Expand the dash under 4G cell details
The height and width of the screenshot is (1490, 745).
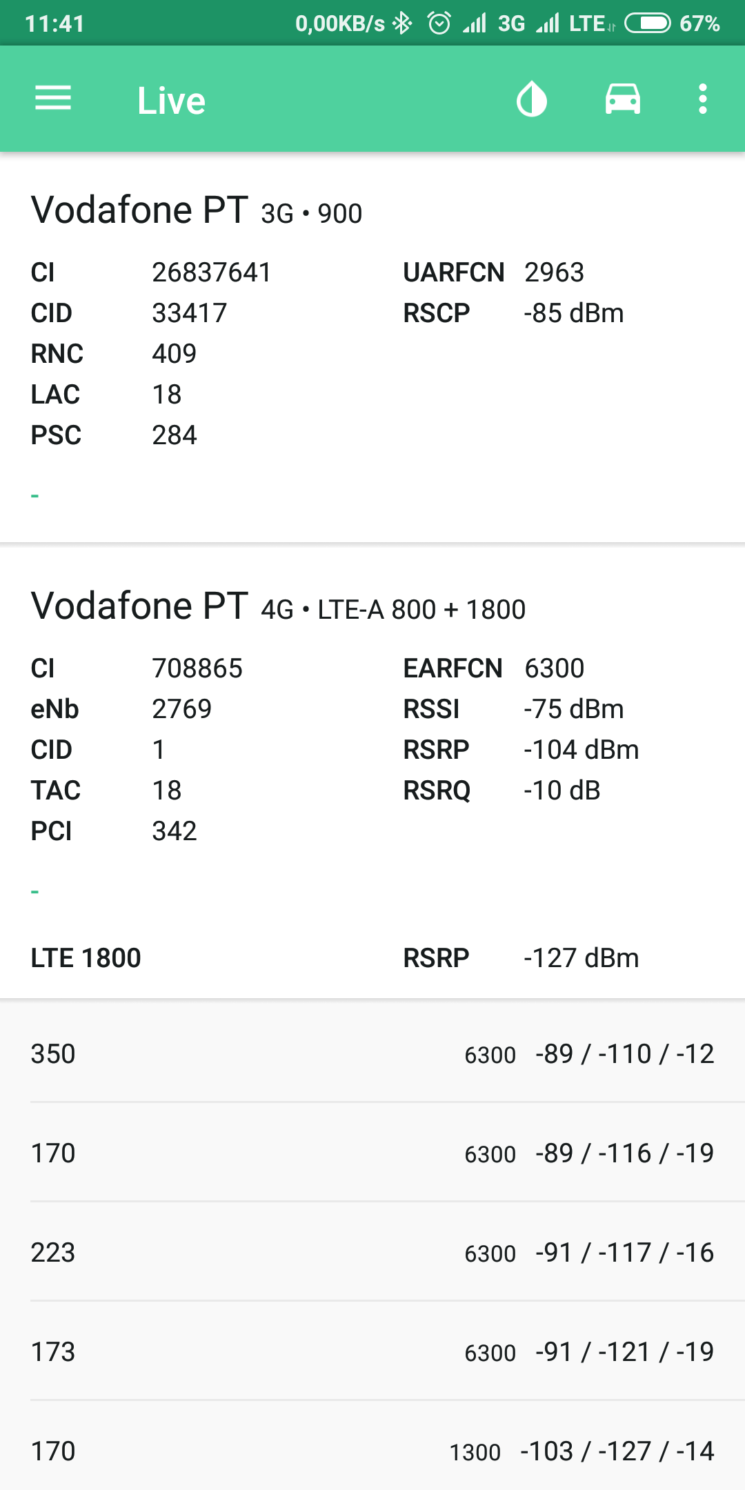(x=35, y=891)
